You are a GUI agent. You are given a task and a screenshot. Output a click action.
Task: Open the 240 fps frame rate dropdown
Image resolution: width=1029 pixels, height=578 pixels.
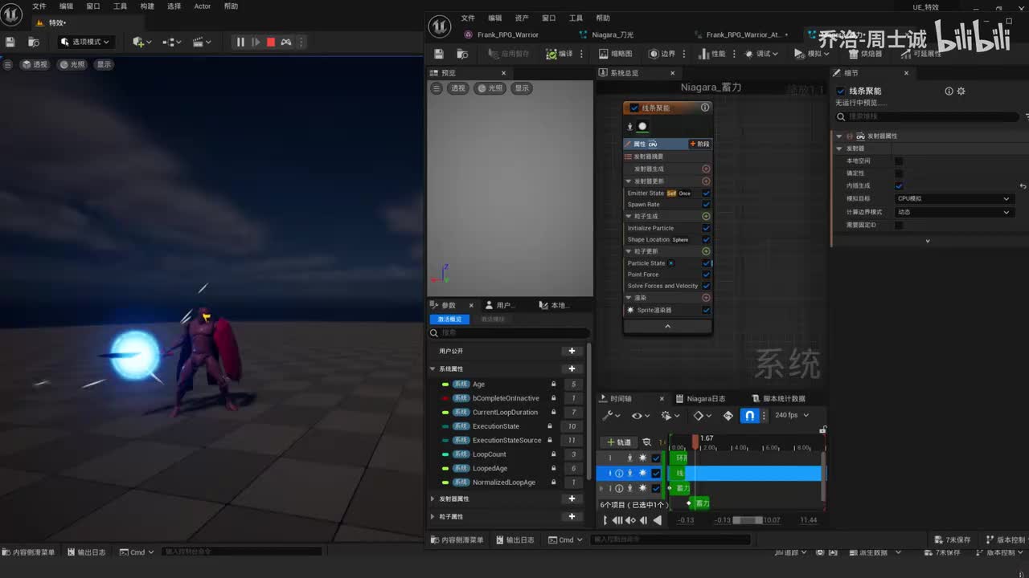tap(792, 416)
